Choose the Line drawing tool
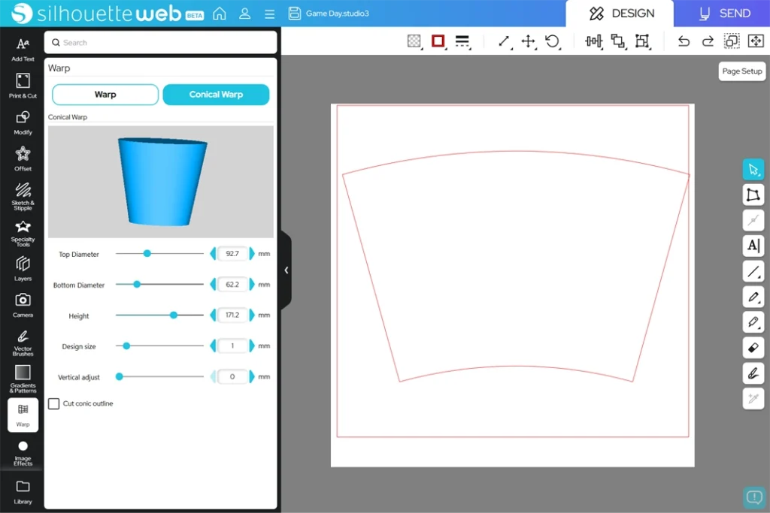The width and height of the screenshot is (770, 513). [x=753, y=271]
